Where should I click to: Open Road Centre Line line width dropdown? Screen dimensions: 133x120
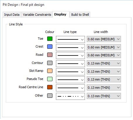104,88
